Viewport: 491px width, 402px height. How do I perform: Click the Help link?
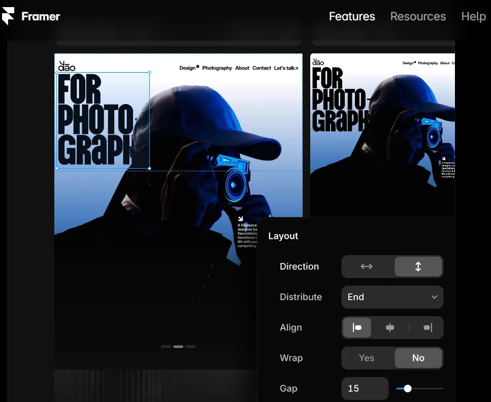(x=473, y=16)
